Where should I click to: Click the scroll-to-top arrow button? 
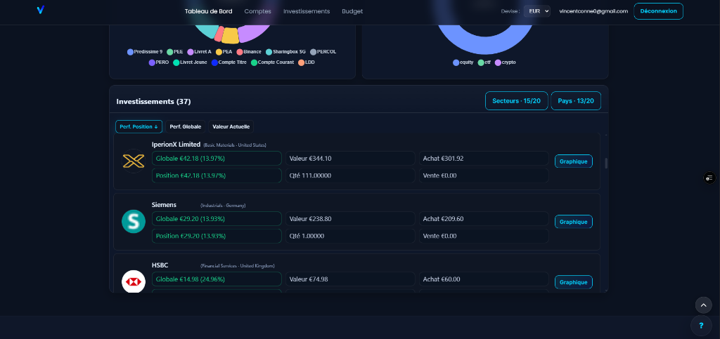pos(703,305)
